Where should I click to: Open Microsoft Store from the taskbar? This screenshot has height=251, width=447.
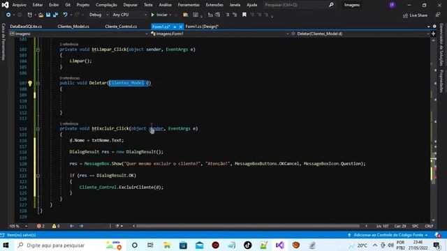(183, 245)
